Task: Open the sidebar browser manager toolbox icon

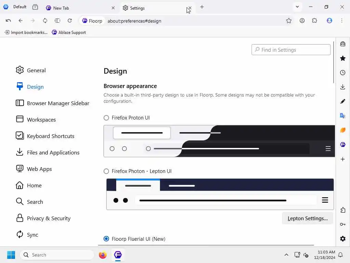Action: pyautogui.click(x=342, y=44)
